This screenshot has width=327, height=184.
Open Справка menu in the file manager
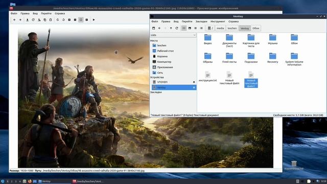(233, 21)
